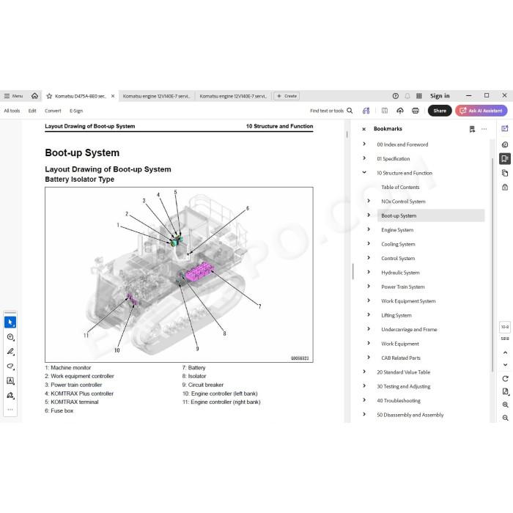Expand Engine System bookmark

(x=369, y=229)
